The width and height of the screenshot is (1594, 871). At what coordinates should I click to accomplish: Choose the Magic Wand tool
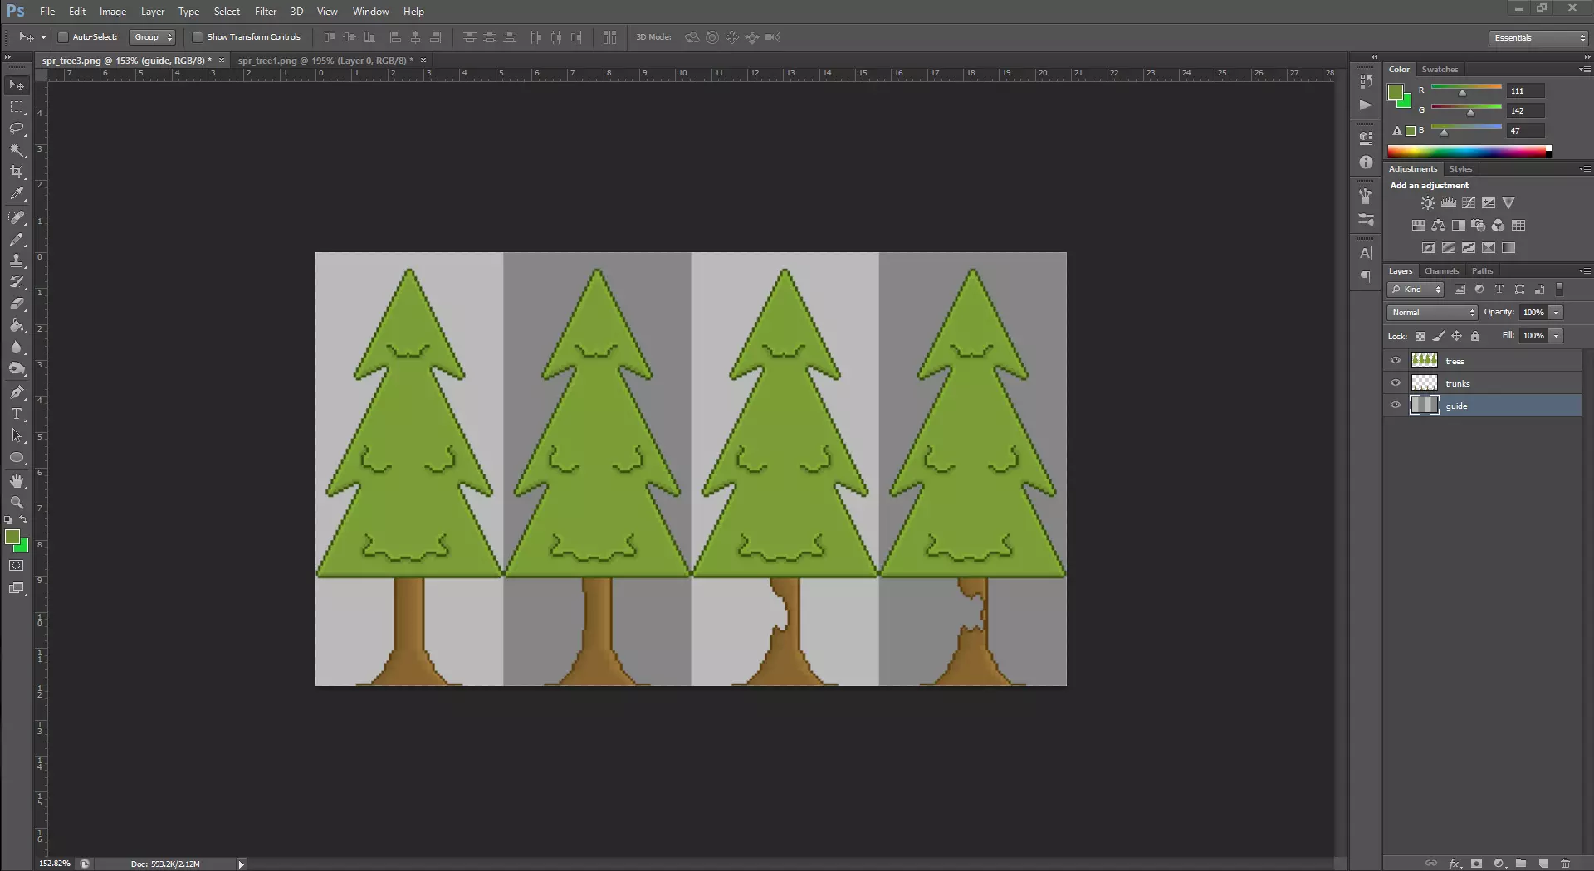coord(17,150)
